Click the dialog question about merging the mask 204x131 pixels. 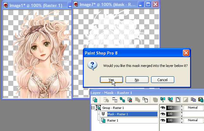coord(145,66)
